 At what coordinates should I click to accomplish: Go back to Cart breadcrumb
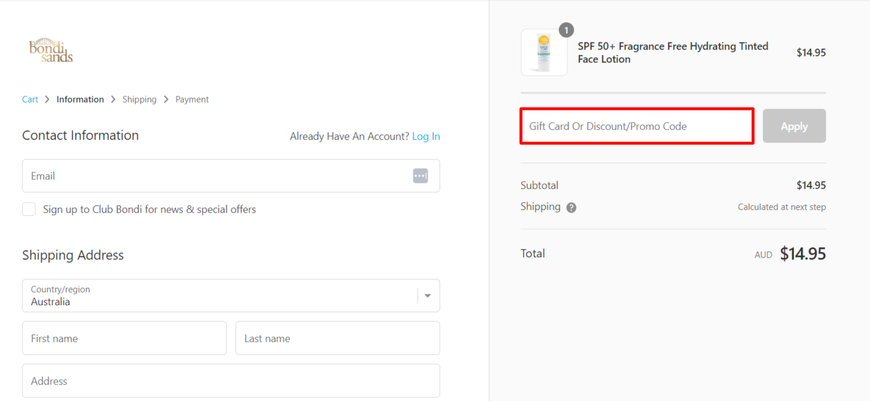click(x=30, y=99)
